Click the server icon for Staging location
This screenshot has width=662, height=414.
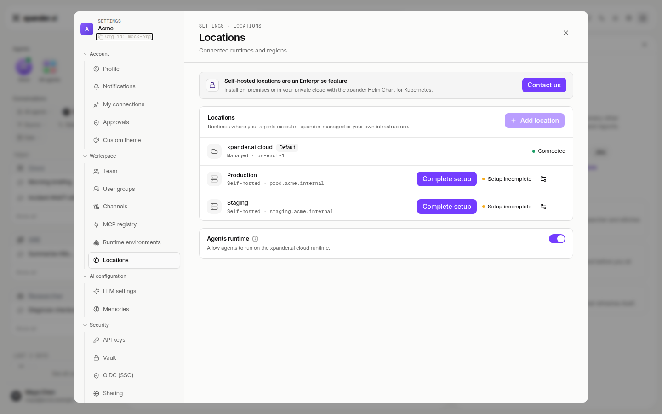[214, 207]
